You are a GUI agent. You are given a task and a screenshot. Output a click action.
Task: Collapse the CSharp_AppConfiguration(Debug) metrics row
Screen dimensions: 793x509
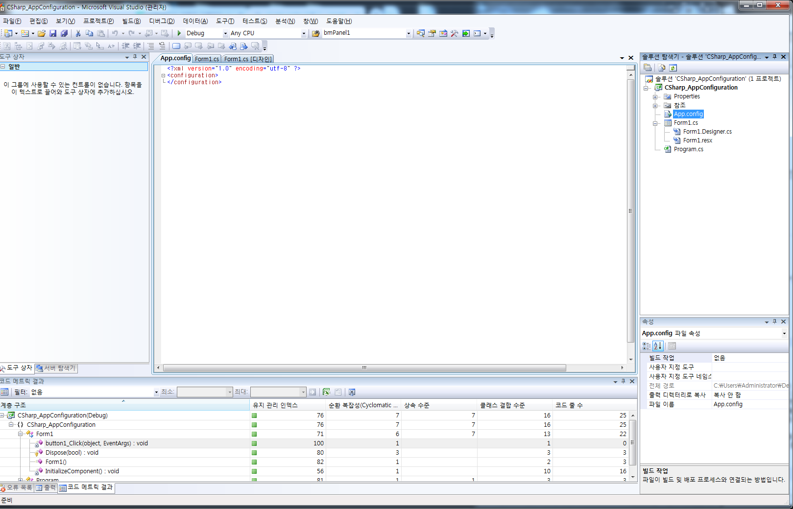point(2,416)
